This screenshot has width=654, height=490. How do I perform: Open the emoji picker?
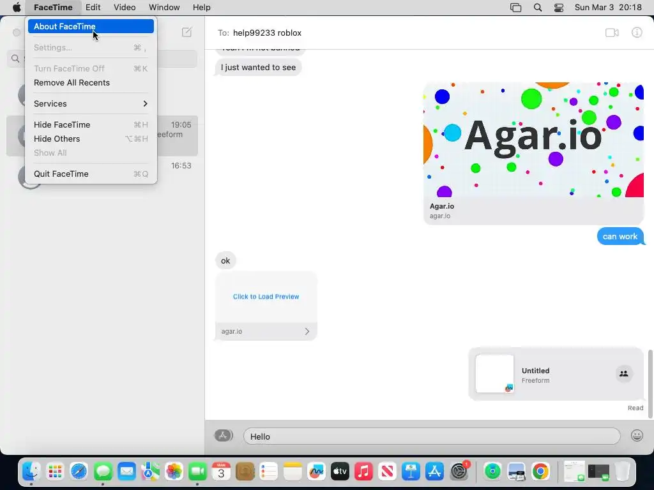click(x=637, y=436)
